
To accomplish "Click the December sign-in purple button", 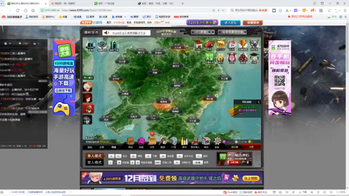I will point(202,23).
